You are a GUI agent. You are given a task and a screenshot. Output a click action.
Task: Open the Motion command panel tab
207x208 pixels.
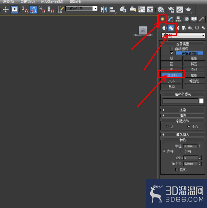pos(186,19)
